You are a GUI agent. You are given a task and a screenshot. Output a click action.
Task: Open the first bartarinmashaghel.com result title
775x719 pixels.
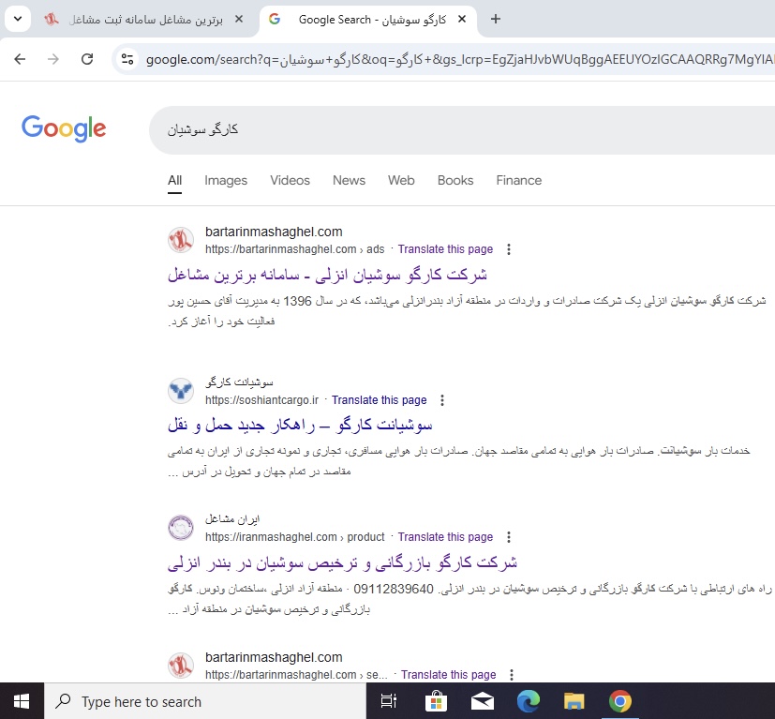327,275
